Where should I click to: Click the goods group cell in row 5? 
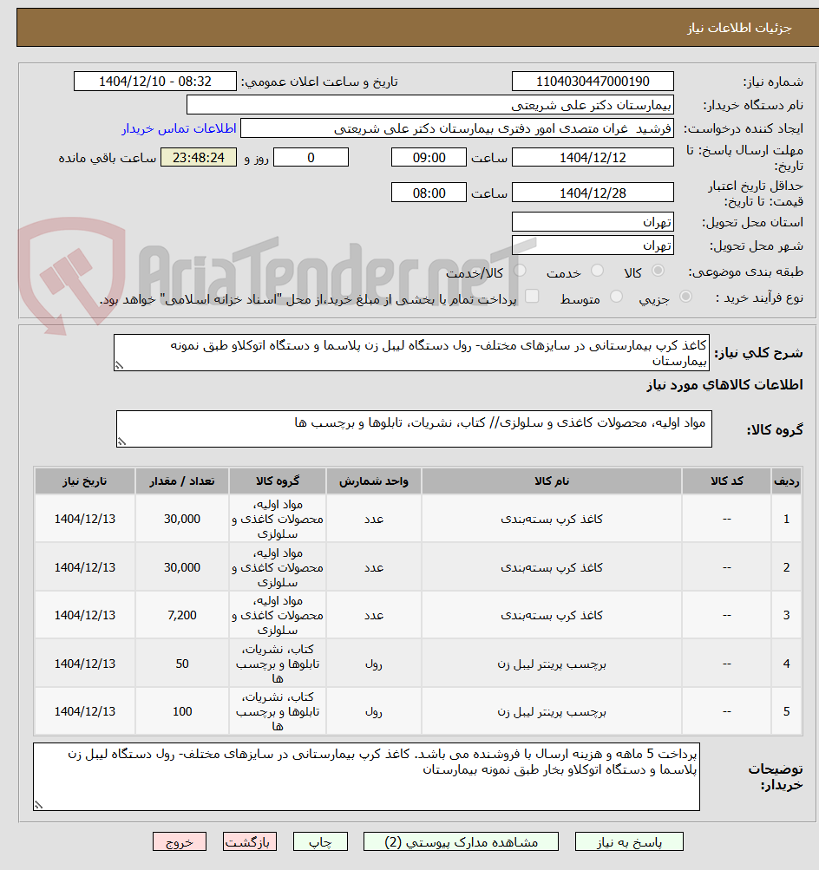click(278, 711)
